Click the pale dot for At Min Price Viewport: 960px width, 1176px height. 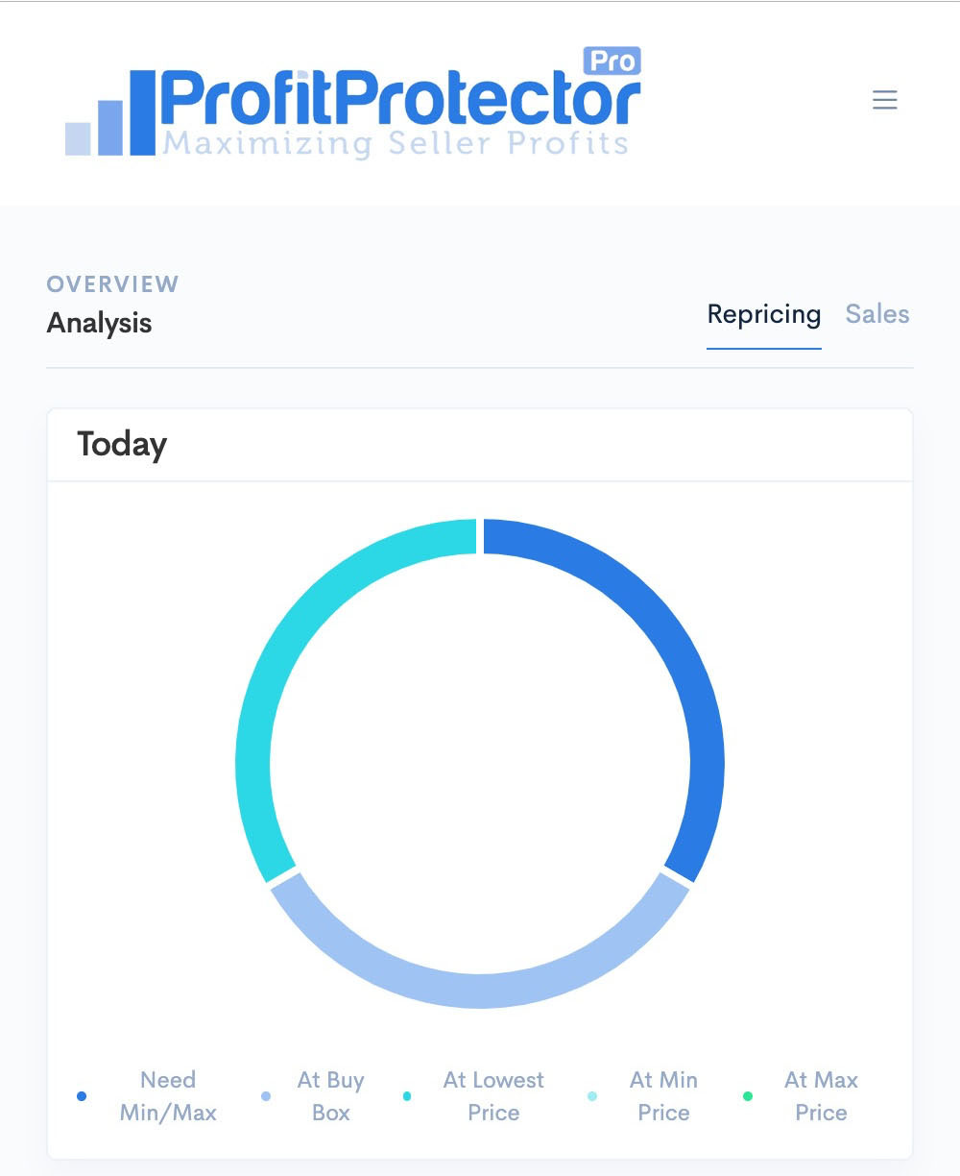point(593,1095)
